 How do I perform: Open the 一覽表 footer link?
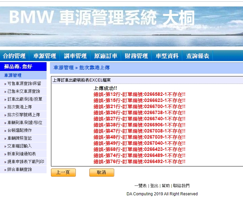point(140,186)
